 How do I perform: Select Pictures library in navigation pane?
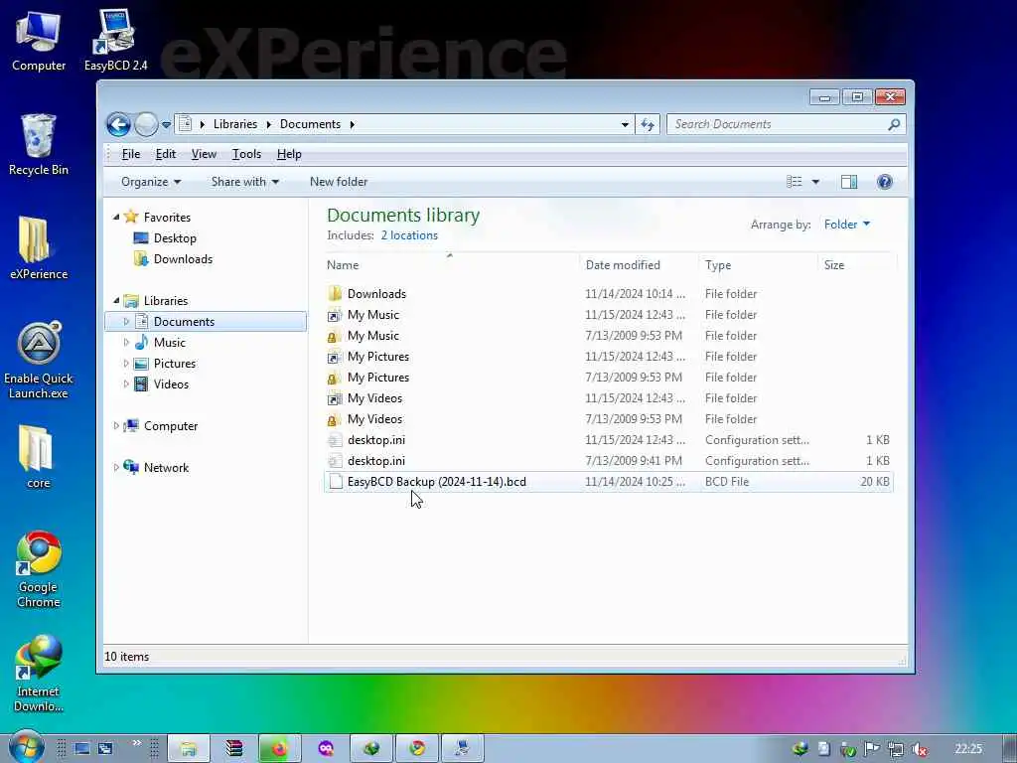[175, 364]
